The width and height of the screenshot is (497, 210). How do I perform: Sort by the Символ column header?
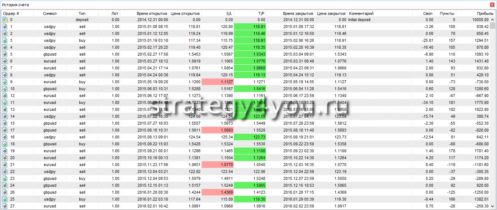(50, 13)
